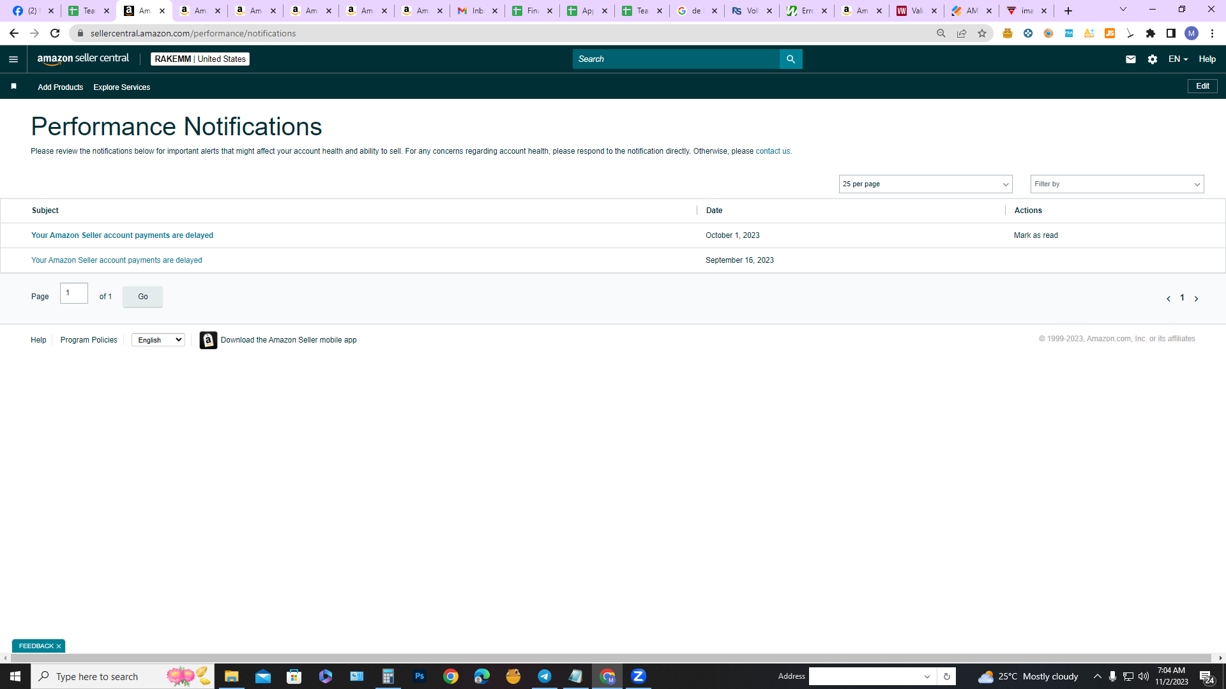1226x689 pixels.
Task: Click the search magnifier button
Action: point(791,59)
